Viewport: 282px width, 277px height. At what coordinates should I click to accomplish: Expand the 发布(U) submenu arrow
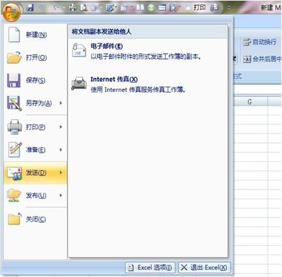click(x=61, y=195)
